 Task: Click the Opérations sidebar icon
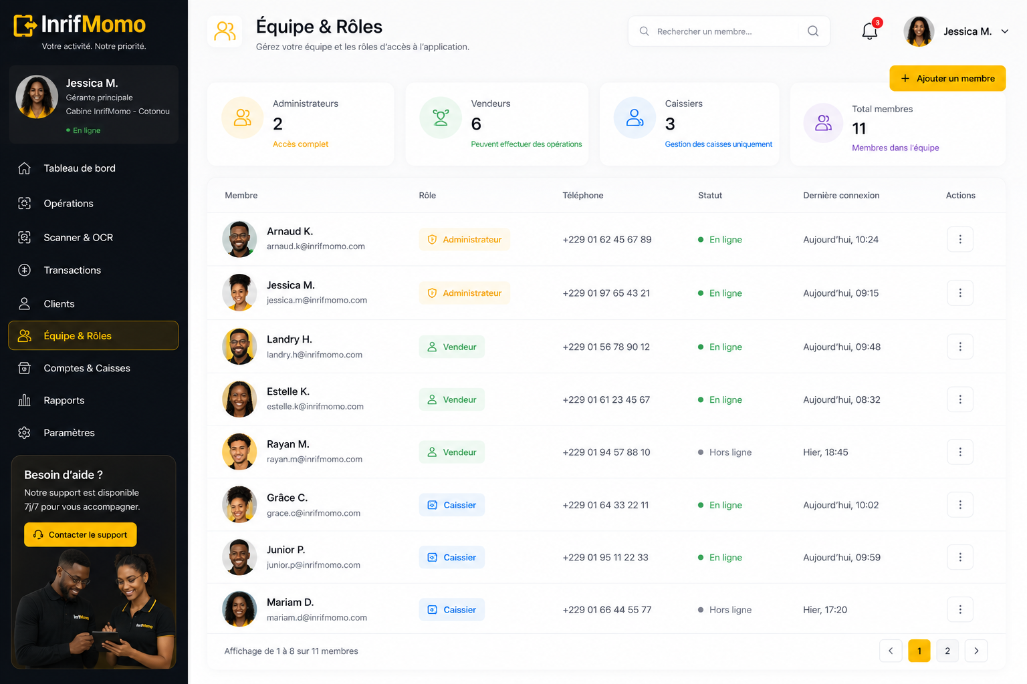pos(24,203)
